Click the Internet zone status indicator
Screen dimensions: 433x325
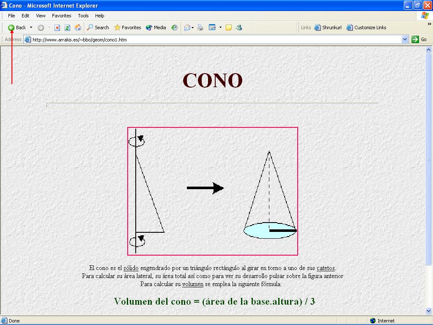click(382, 321)
